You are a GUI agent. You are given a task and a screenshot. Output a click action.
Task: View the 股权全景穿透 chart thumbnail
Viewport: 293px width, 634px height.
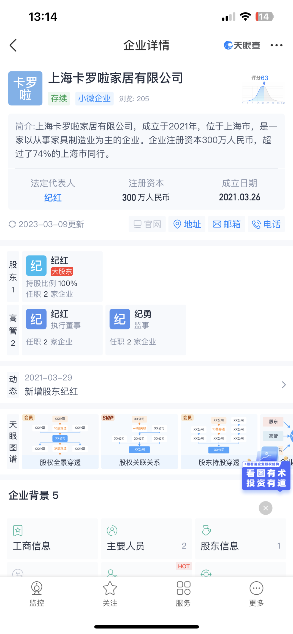(60, 441)
